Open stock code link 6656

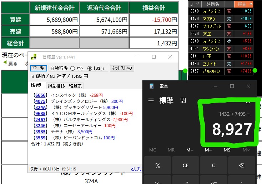point(40,95)
